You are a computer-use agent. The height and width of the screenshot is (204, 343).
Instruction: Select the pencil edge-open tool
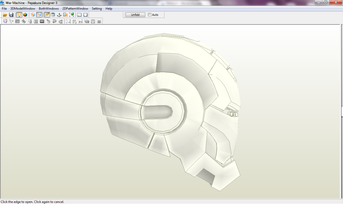47,15
